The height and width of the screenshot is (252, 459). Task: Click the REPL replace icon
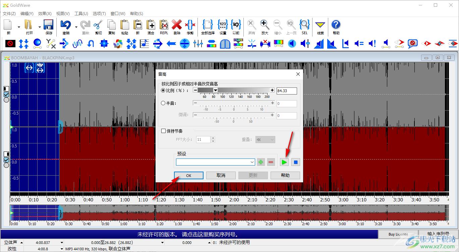point(164,25)
